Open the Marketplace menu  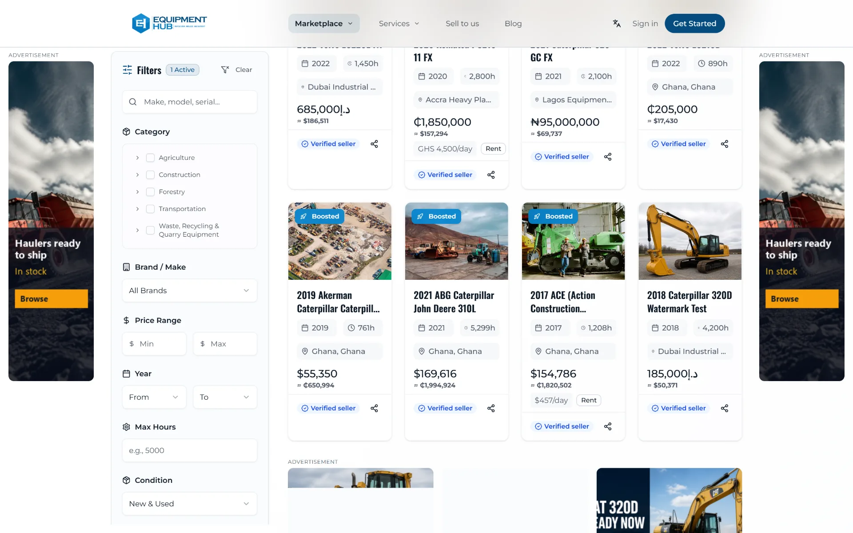click(324, 24)
